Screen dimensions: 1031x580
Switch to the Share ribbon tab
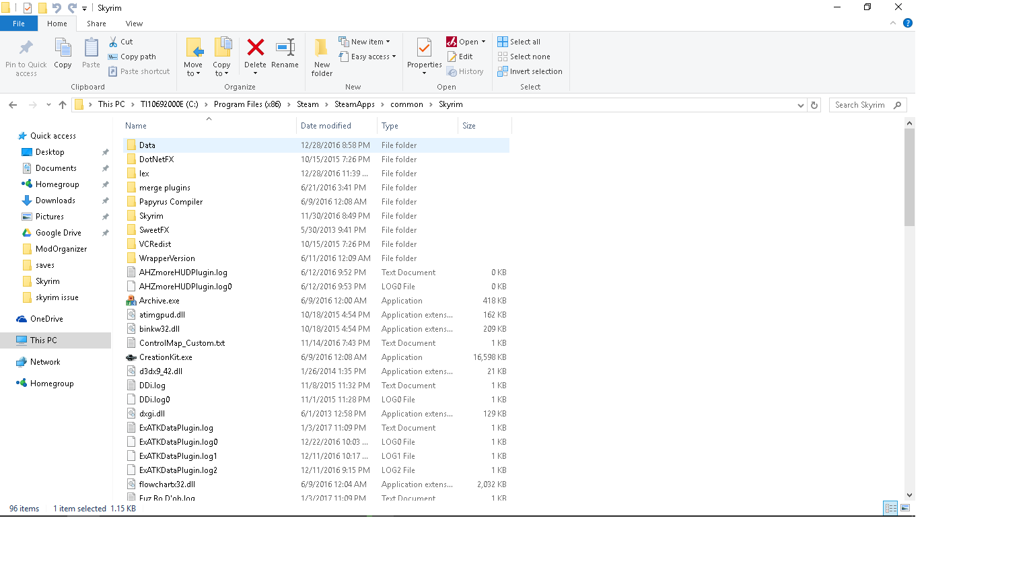pos(96,24)
